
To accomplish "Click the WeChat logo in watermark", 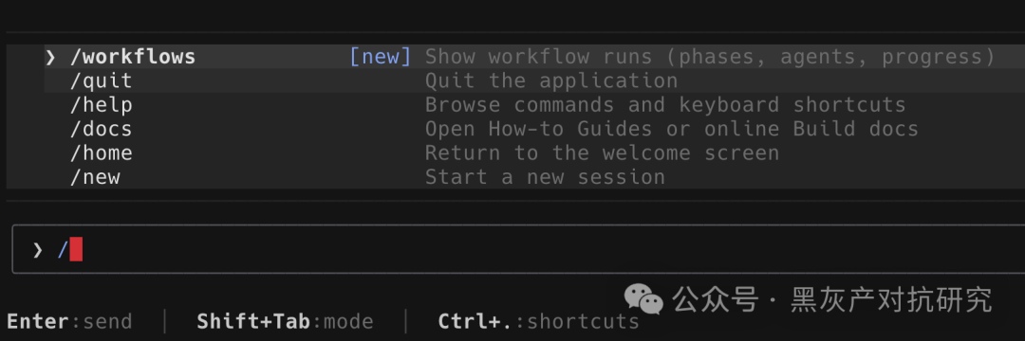I will point(643,299).
